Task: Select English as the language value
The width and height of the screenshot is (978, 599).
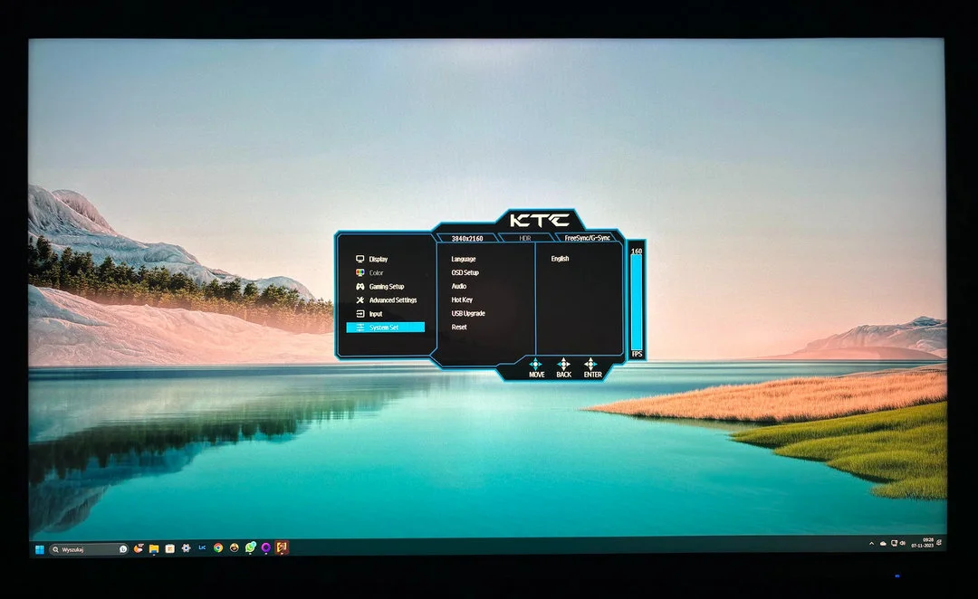Action: pyautogui.click(x=560, y=260)
